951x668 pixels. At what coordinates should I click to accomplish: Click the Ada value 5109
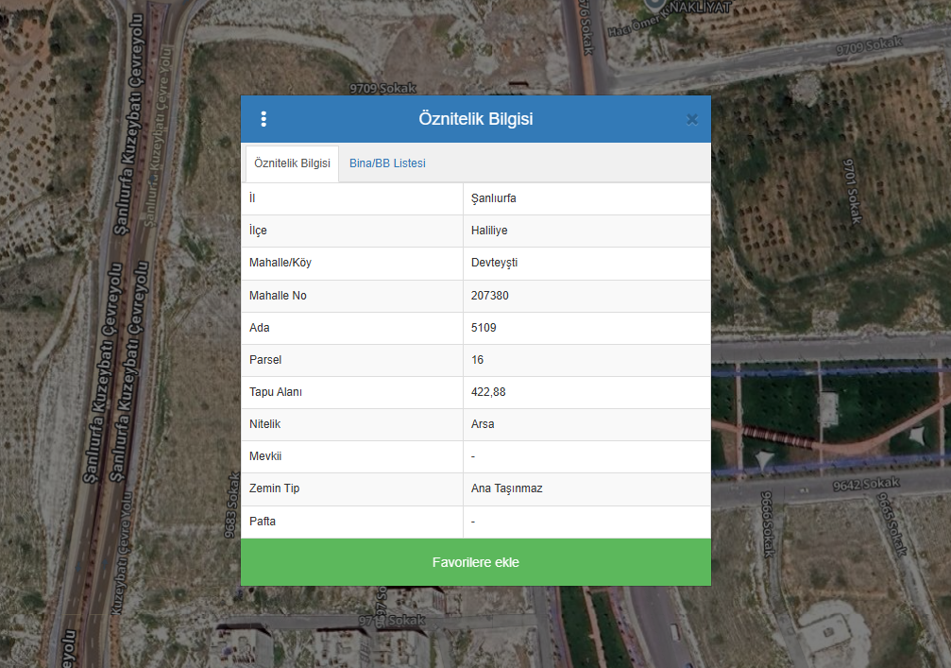tap(484, 328)
